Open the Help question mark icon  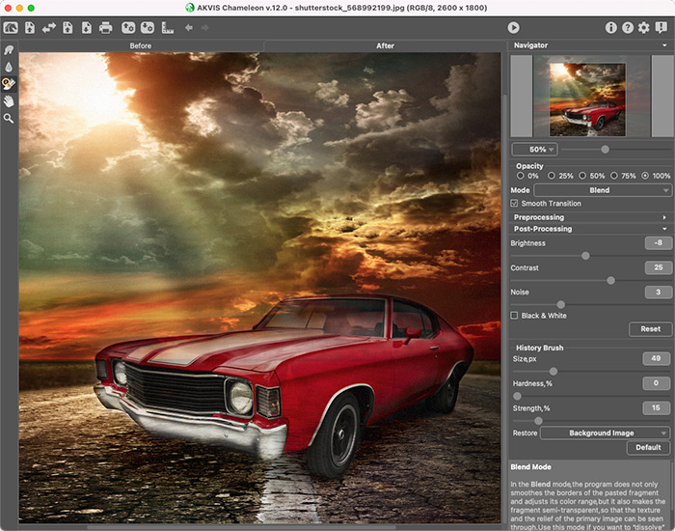627,27
